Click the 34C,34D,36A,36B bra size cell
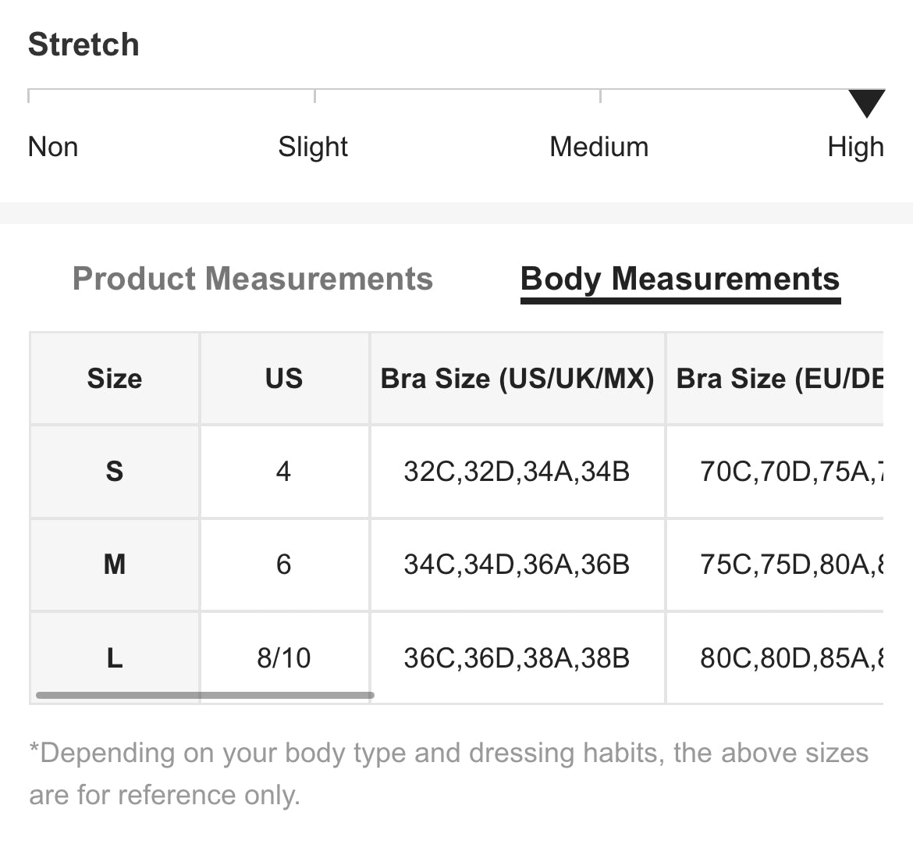 pyautogui.click(x=517, y=565)
